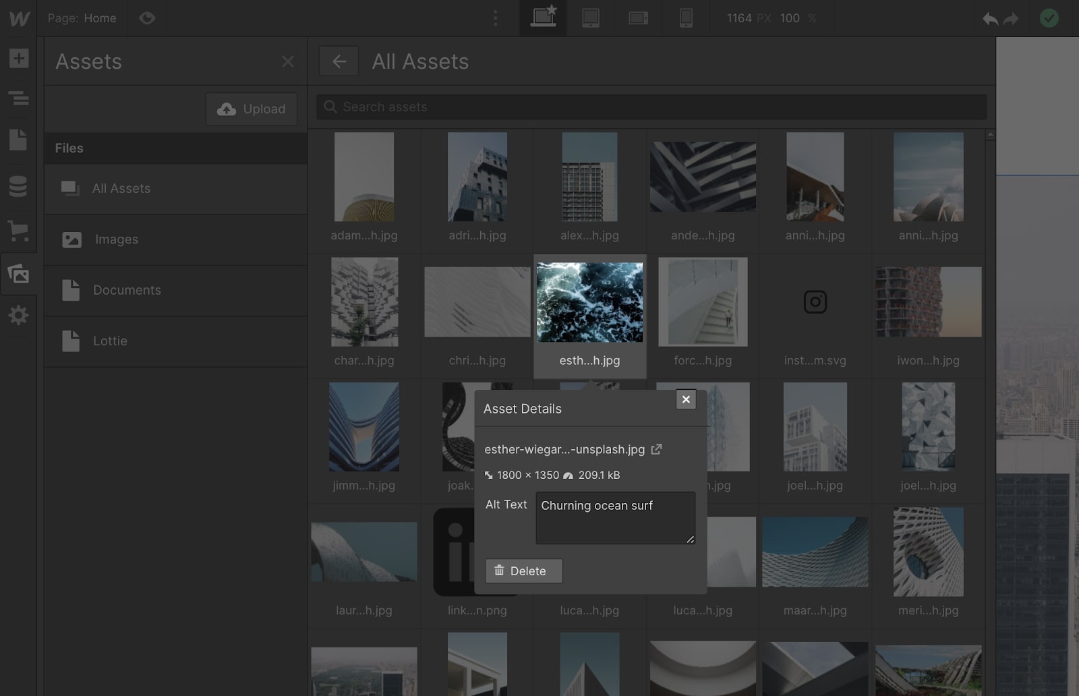This screenshot has width=1079, height=696.
Task: Switch to mobile portrait breakpoint
Action: (x=687, y=18)
